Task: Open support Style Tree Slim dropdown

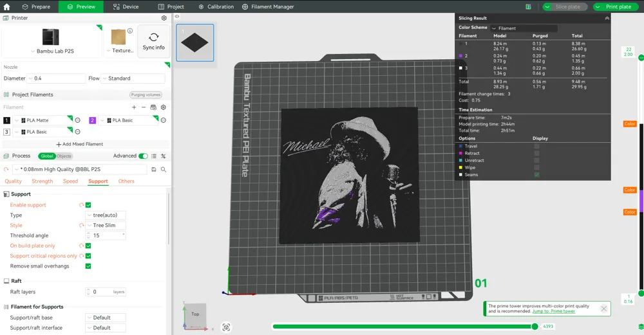Action: point(106,226)
